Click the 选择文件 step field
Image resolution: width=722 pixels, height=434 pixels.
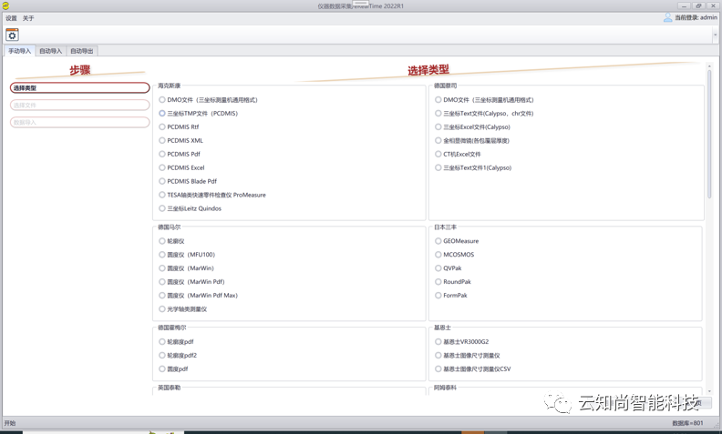point(80,105)
